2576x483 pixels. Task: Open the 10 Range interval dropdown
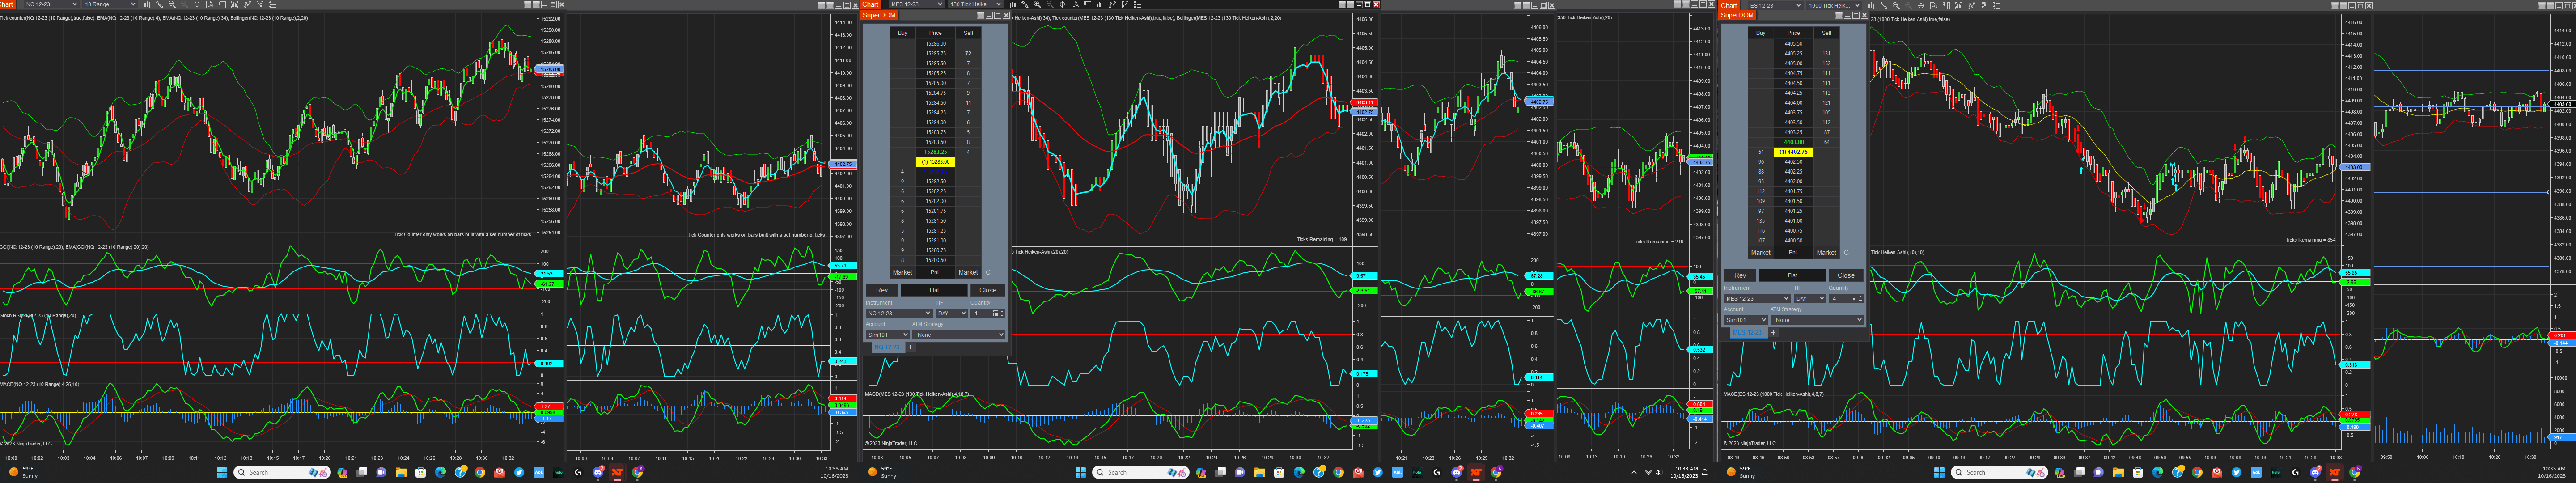point(109,5)
